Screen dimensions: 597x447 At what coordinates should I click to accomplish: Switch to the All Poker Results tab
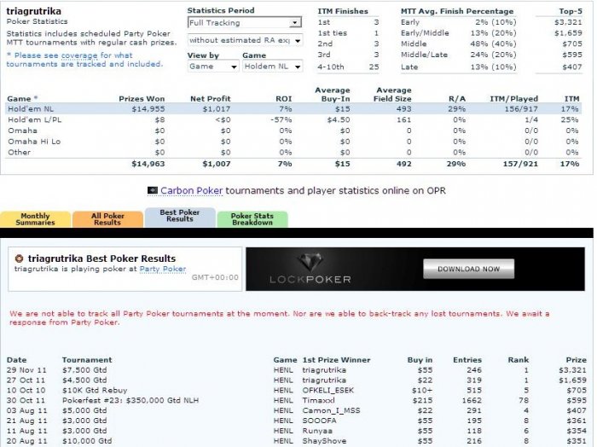pos(107,219)
